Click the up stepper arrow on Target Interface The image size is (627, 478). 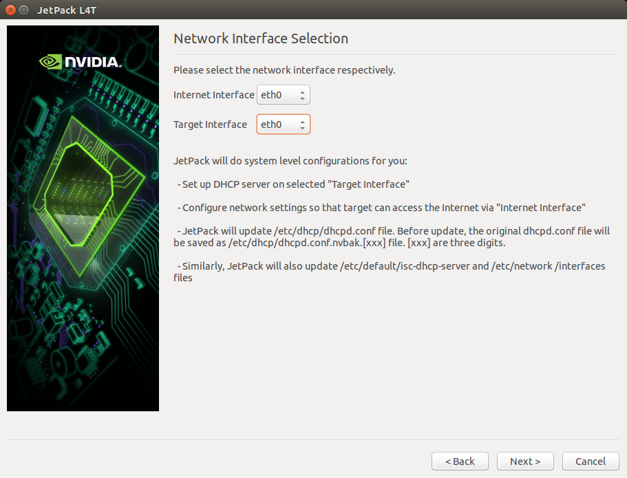pyautogui.click(x=303, y=121)
